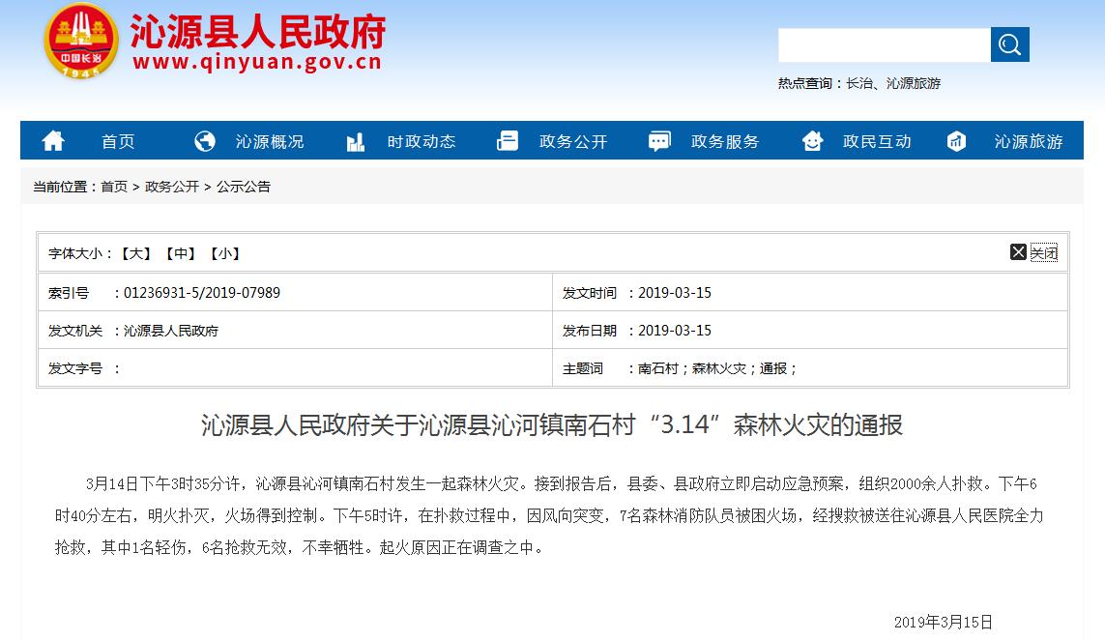Open the 沁源旅游 navigation menu item
The image size is (1105, 641).
pyautogui.click(x=1028, y=142)
